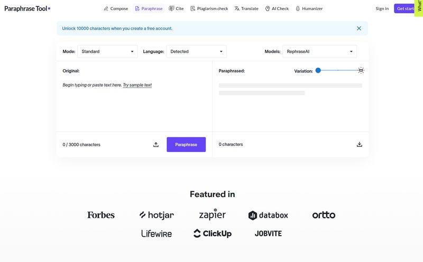
Task: Click the unlock 10000 characters banner text
Action: [117, 29]
